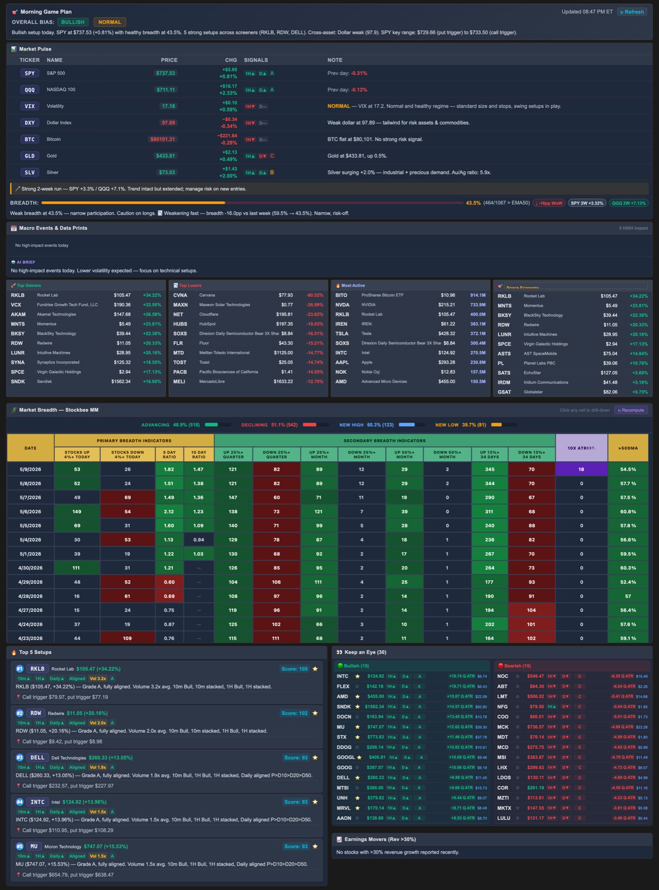Click the star on the RDW setup card
This screenshot has width=659, height=890.
tap(315, 713)
